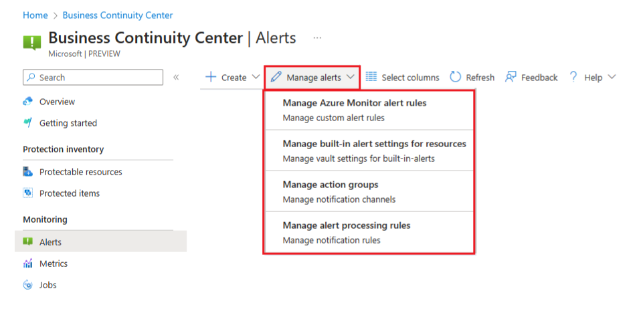
Task: Click Refresh toolbar text
Action: tap(480, 78)
